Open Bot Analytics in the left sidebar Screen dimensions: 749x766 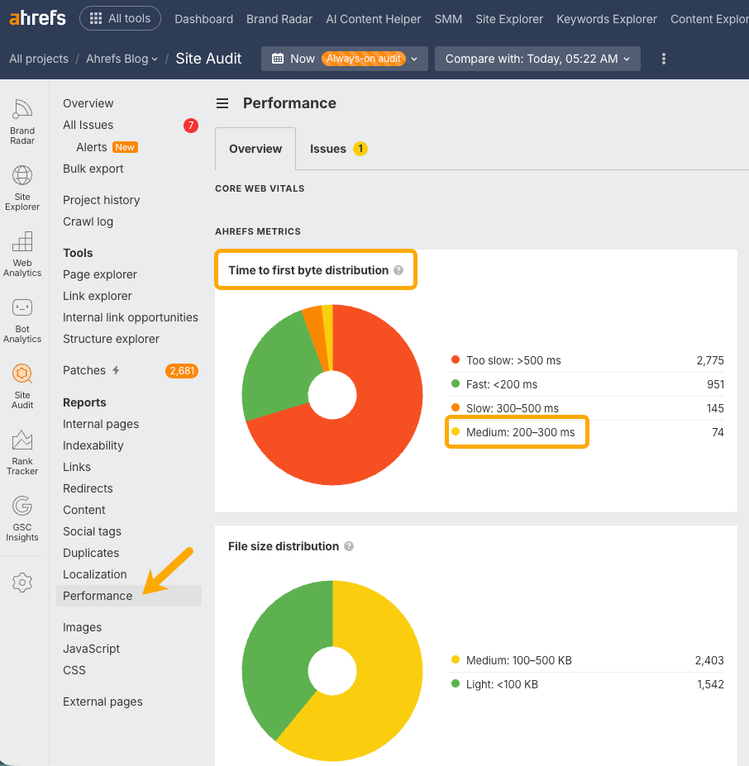[x=22, y=321]
